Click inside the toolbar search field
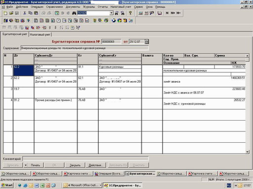 click(x=93, y=13)
